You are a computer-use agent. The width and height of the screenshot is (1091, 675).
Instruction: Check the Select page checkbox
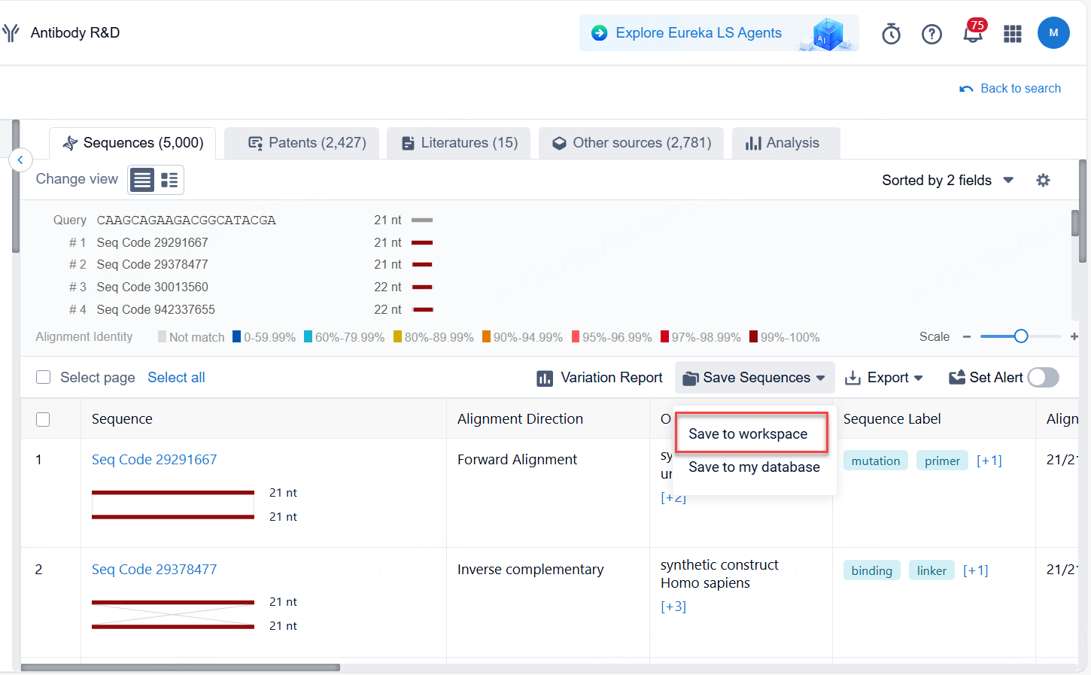pos(44,378)
